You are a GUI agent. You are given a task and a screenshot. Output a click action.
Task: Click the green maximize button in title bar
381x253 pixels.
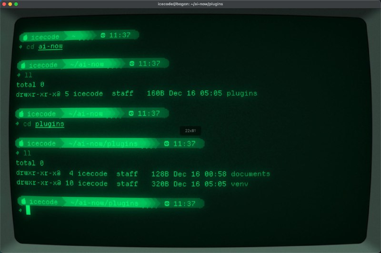[x=16, y=4]
